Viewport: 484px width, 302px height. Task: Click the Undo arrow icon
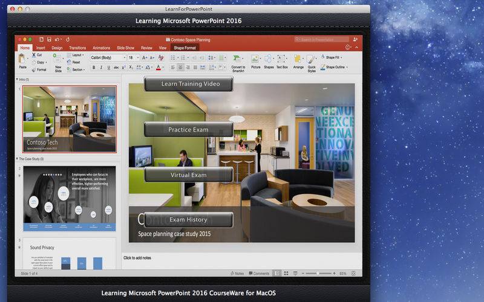(x=57, y=39)
